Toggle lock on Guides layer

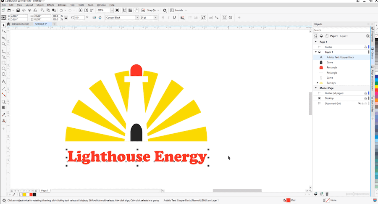[365, 47]
